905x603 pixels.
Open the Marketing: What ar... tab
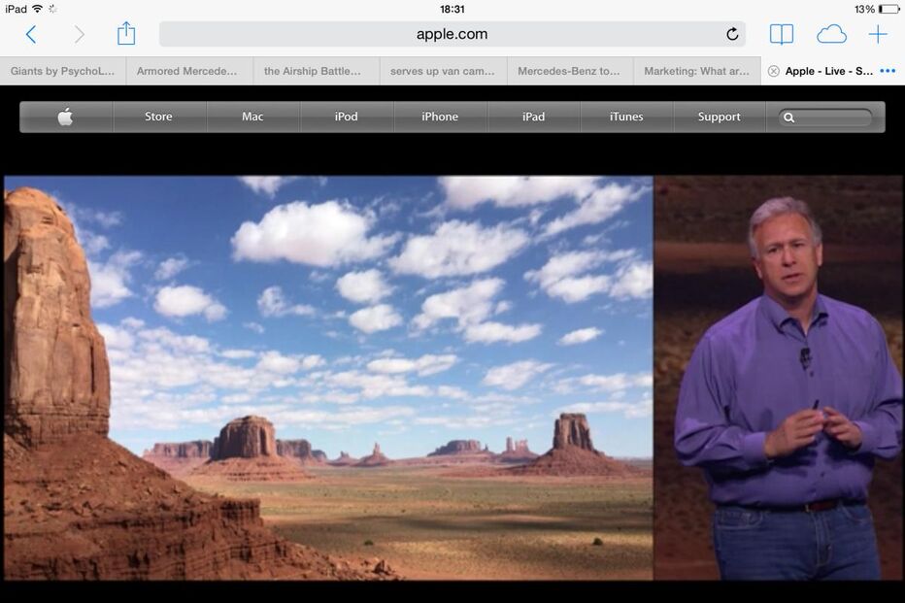[696, 71]
